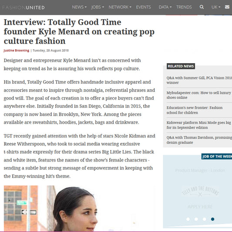The width and height of the screenshot is (232, 232).
Task: Open Mybudapester.com luxury shoes article
Action: point(199,95)
